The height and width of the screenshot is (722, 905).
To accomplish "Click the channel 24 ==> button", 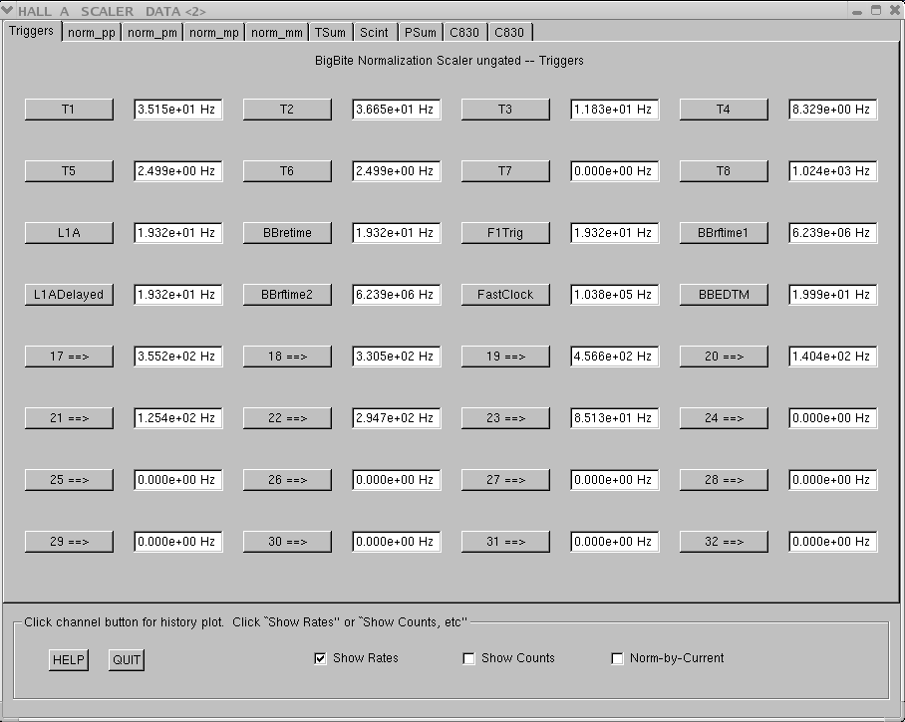I will (x=724, y=418).
